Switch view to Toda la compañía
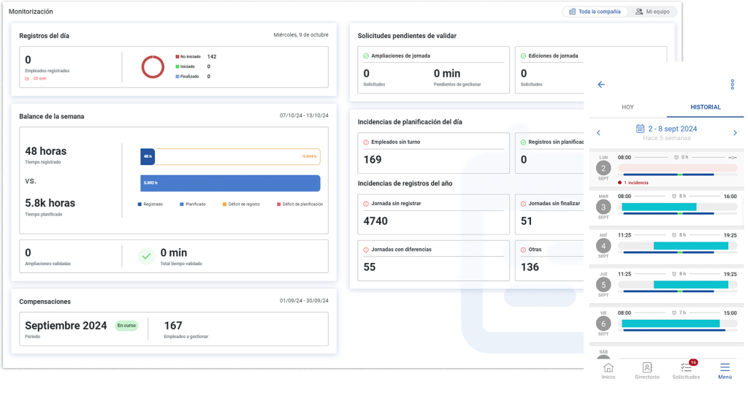The height and width of the screenshot is (398, 748). tap(595, 12)
